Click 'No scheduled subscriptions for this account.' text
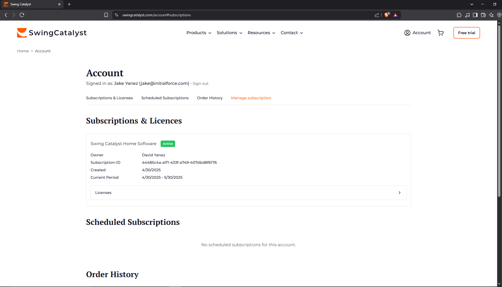Screen dimensions: 502x287 [x=249, y=245]
